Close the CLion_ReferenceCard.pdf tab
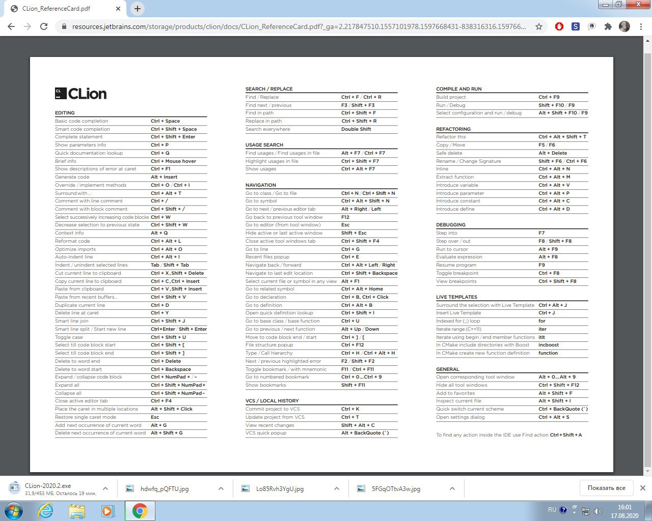 point(118,9)
